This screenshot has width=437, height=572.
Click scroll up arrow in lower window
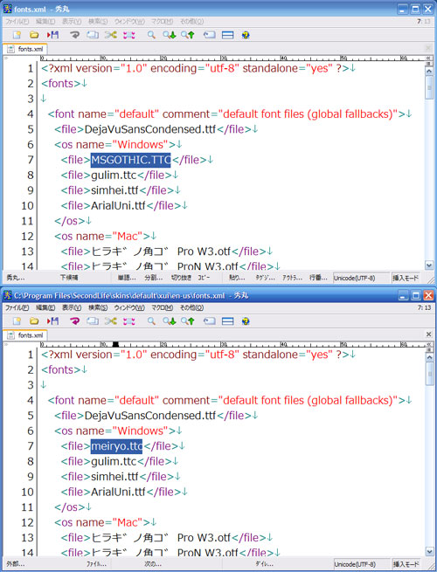[x=429, y=358]
